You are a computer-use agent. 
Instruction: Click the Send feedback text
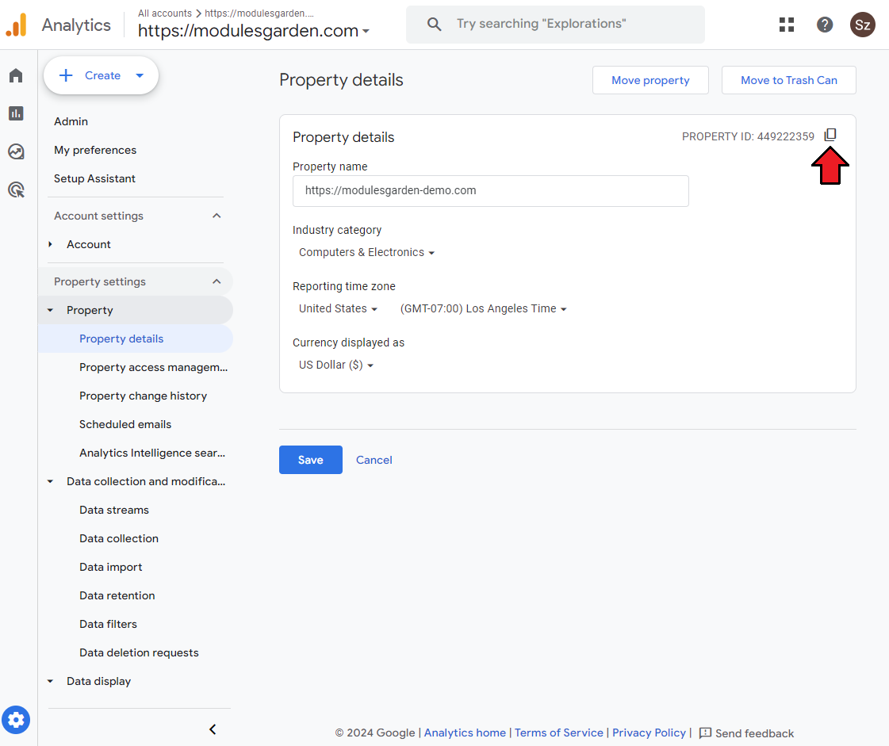(x=754, y=733)
